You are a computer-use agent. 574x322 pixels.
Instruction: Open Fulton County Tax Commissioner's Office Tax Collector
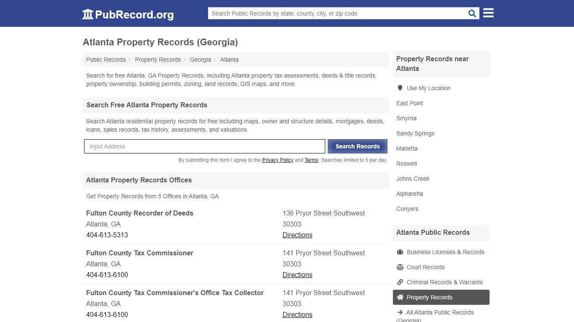(x=175, y=293)
